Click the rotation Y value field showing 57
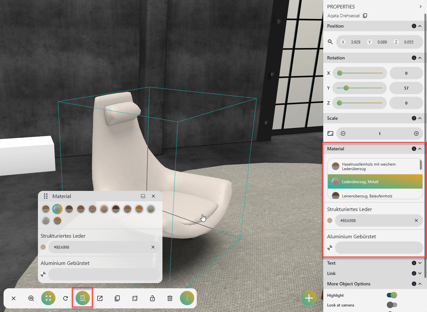Viewport: 427px width, 312px height. tap(406, 88)
